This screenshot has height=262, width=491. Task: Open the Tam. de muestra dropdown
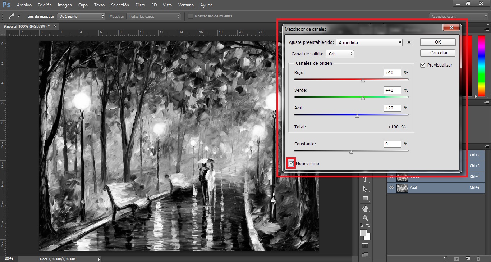pyautogui.click(x=81, y=17)
